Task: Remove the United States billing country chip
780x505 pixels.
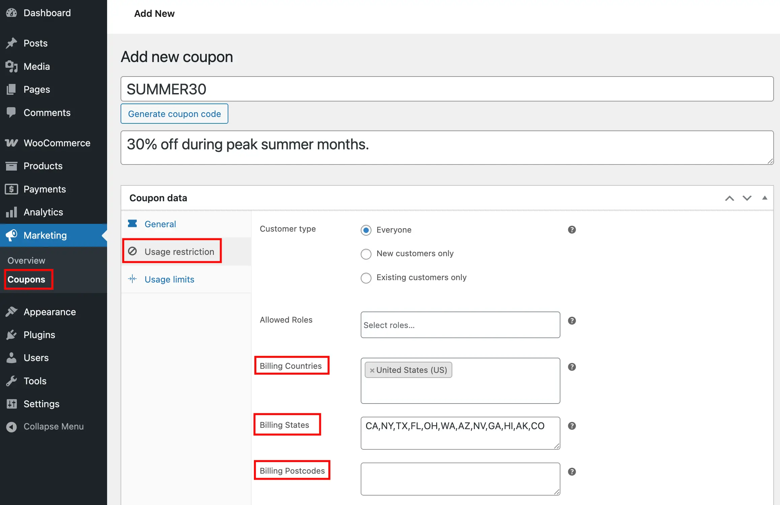Action: click(x=372, y=370)
